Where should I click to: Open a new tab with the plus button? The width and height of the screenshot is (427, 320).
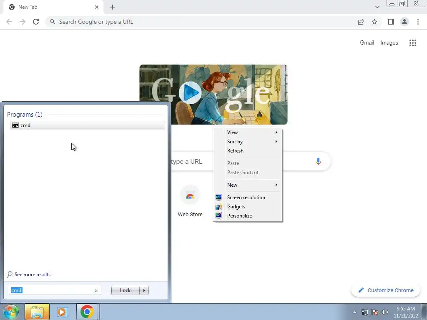[113, 7]
